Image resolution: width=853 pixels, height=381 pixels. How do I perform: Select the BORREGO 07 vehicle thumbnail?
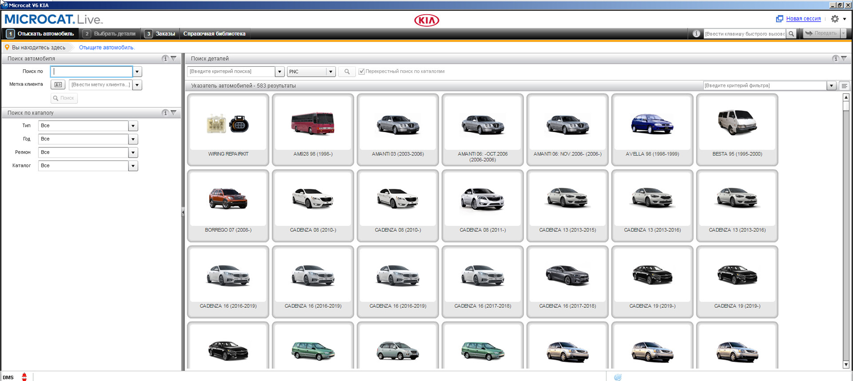pyautogui.click(x=228, y=205)
